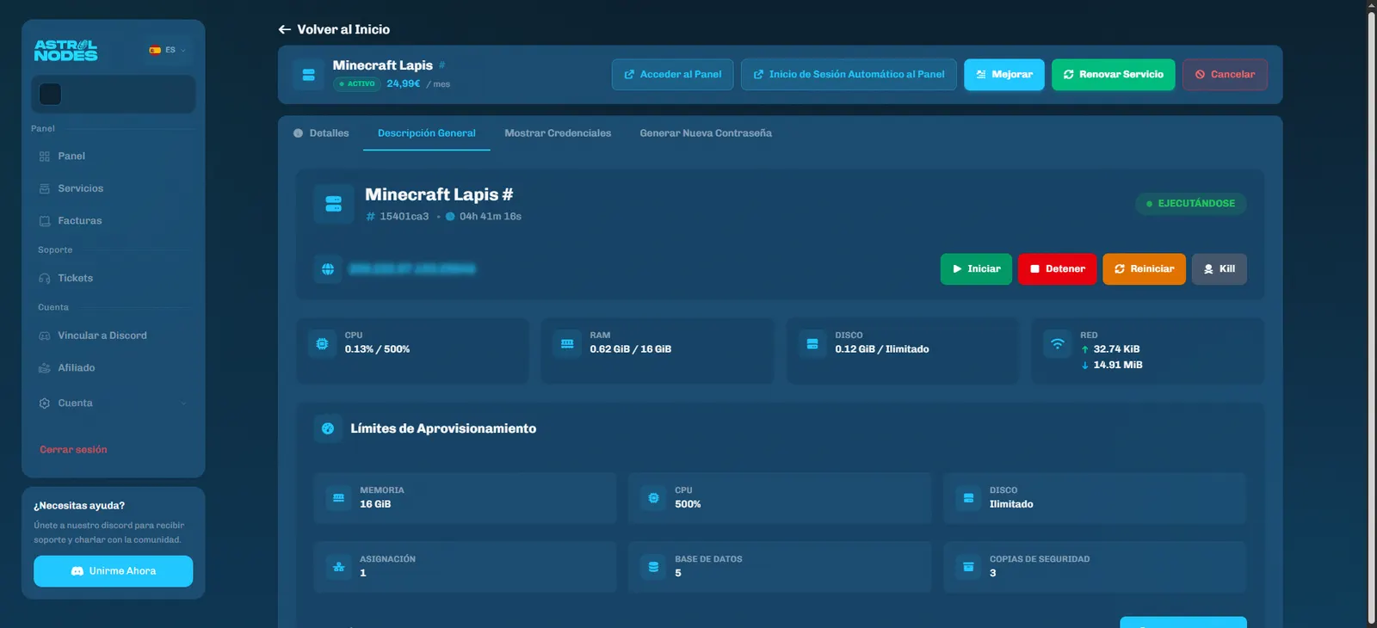Click the EJECUTÁNDOSE status badge
This screenshot has height=628, width=1377.
[x=1191, y=204]
